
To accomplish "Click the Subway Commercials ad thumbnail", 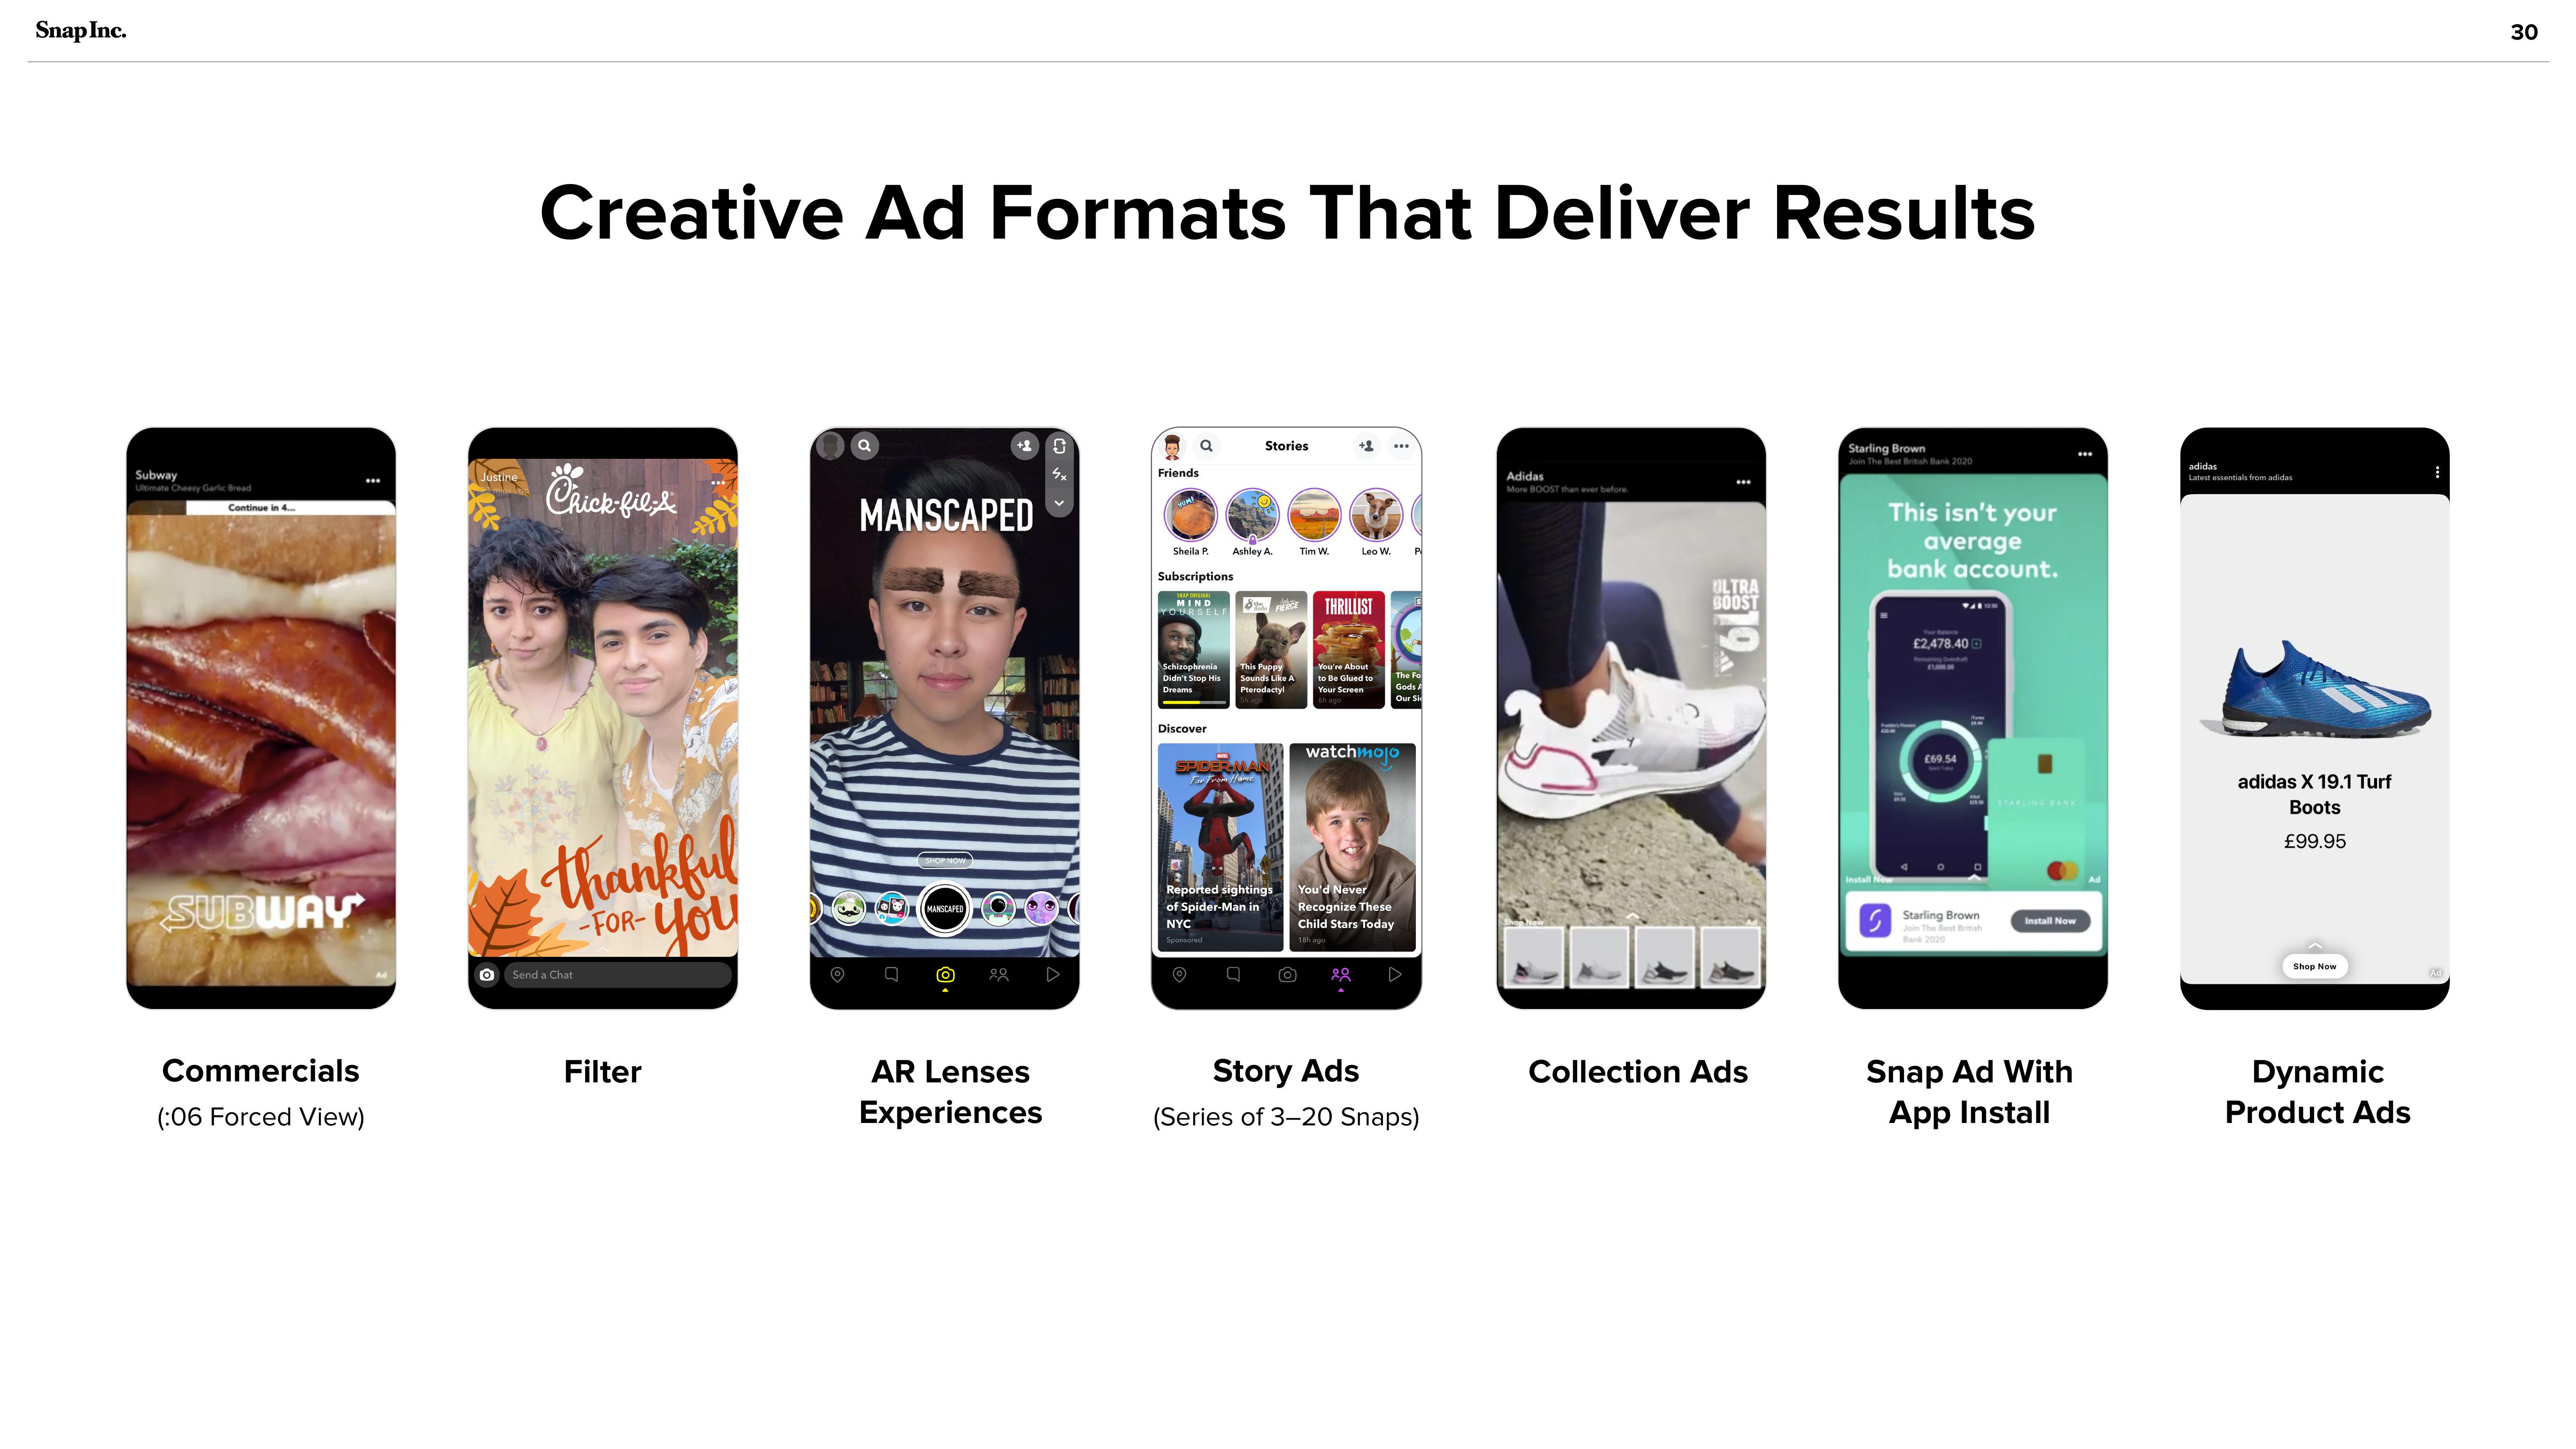I will 262,717.
